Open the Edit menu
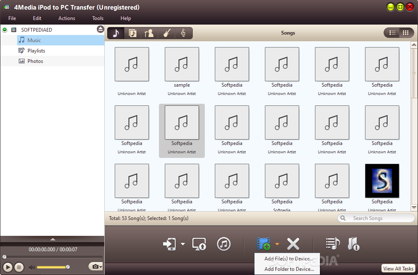Viewport: 418px width, 275px height. [37, 18]
